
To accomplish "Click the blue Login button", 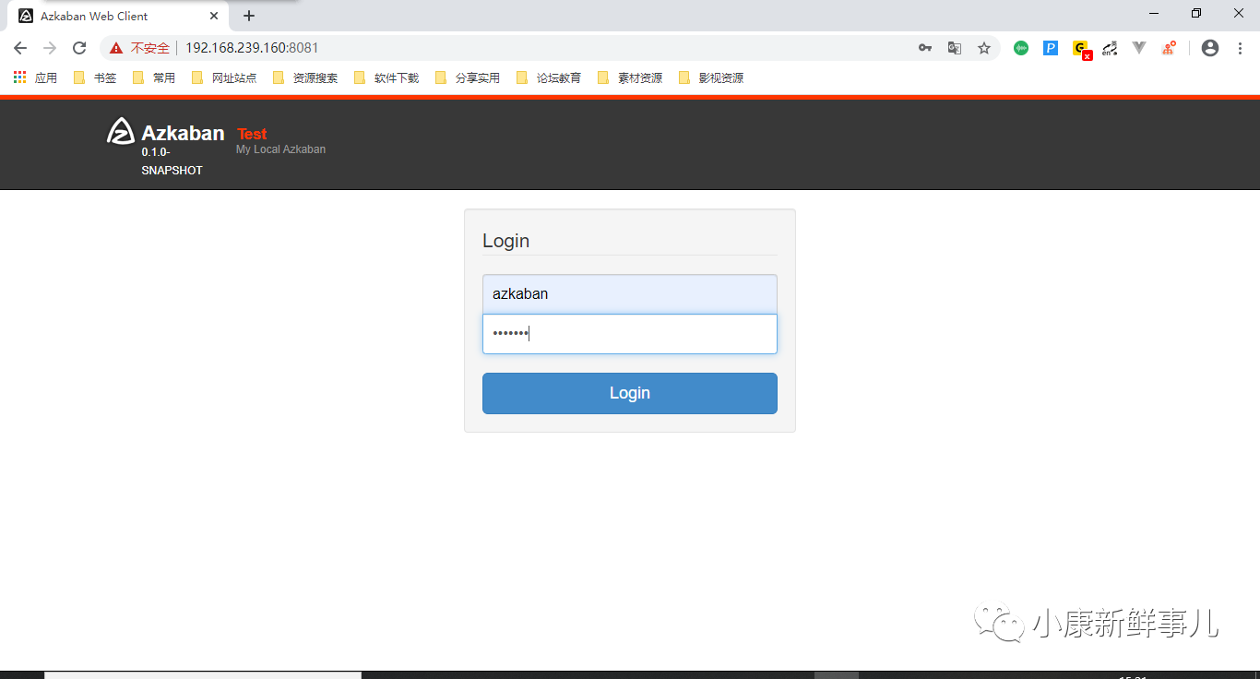I will click(x=630, y=393).
